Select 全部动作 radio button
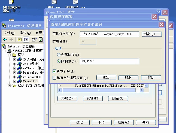Screen dimensions: 176x133 (x=59, y=55)
